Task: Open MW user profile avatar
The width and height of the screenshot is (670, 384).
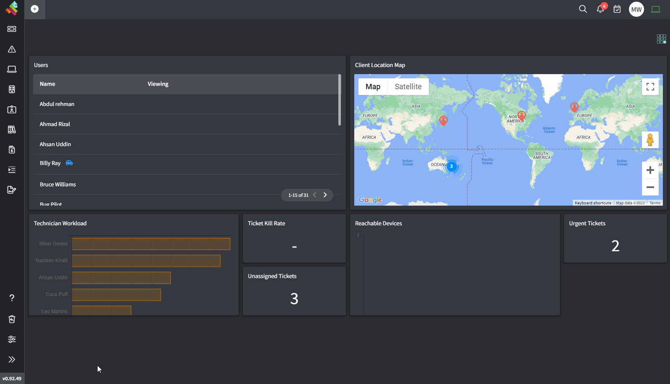Action: (x=636, y=9)
